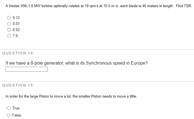
Task: Click the 8-pole generator question sentence
Action: 77,63
